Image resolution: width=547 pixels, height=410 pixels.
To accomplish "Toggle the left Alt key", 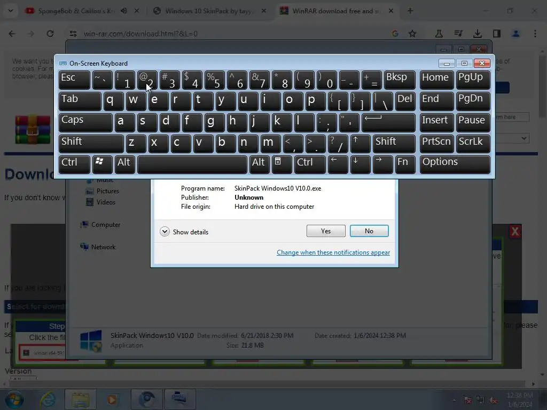I will (124, 164).
